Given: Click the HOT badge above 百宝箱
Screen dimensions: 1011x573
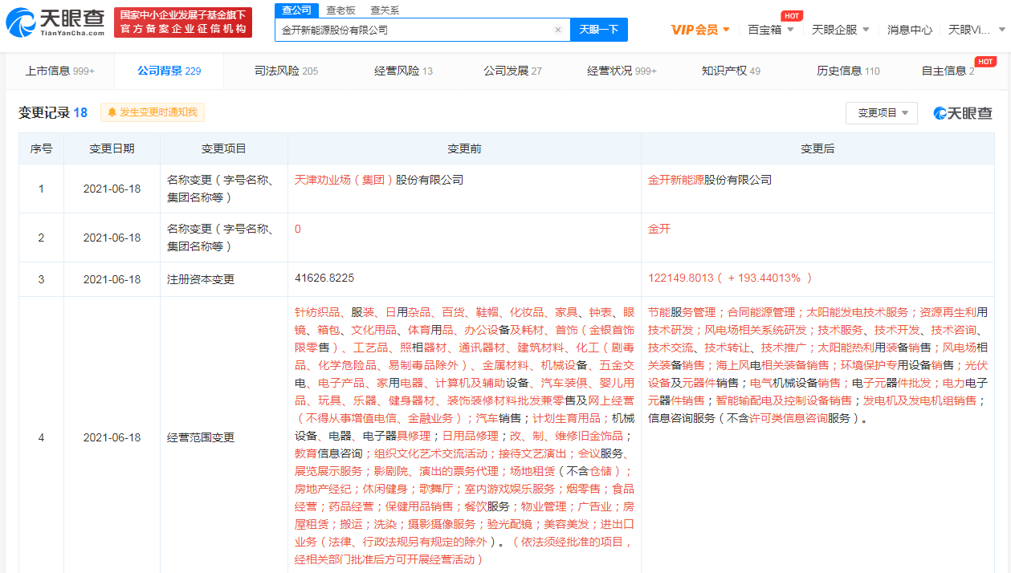Looking at the screenshot, I should tap(791, 16).
